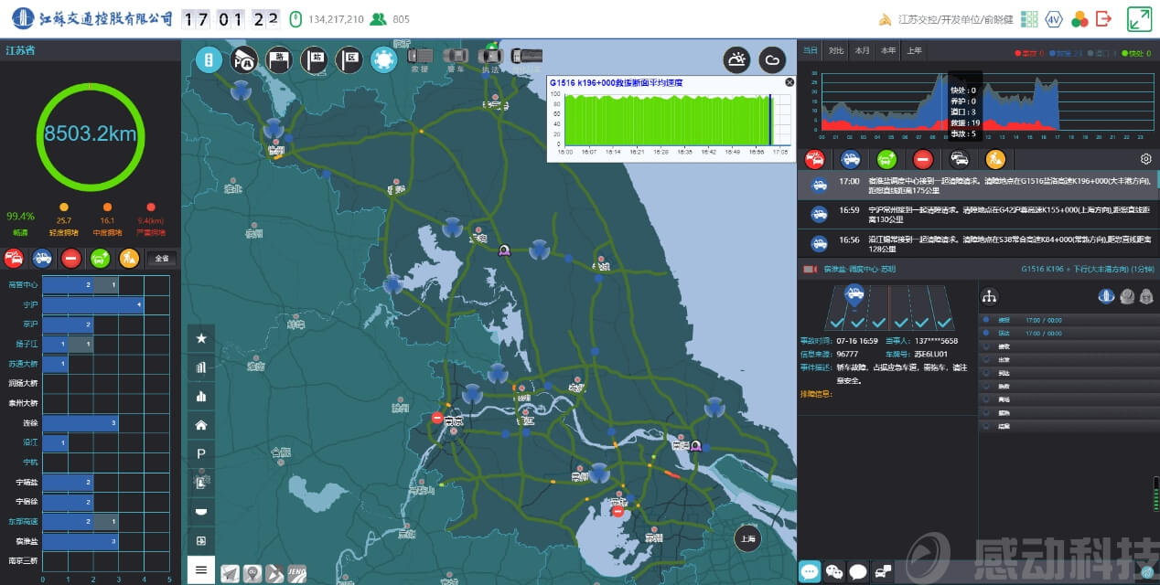Show rescue vehicles (救援) on map

click(x=420, y=60)
